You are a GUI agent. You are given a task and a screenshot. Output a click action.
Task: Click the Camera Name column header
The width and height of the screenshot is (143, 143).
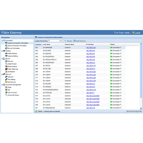point(75,44)
